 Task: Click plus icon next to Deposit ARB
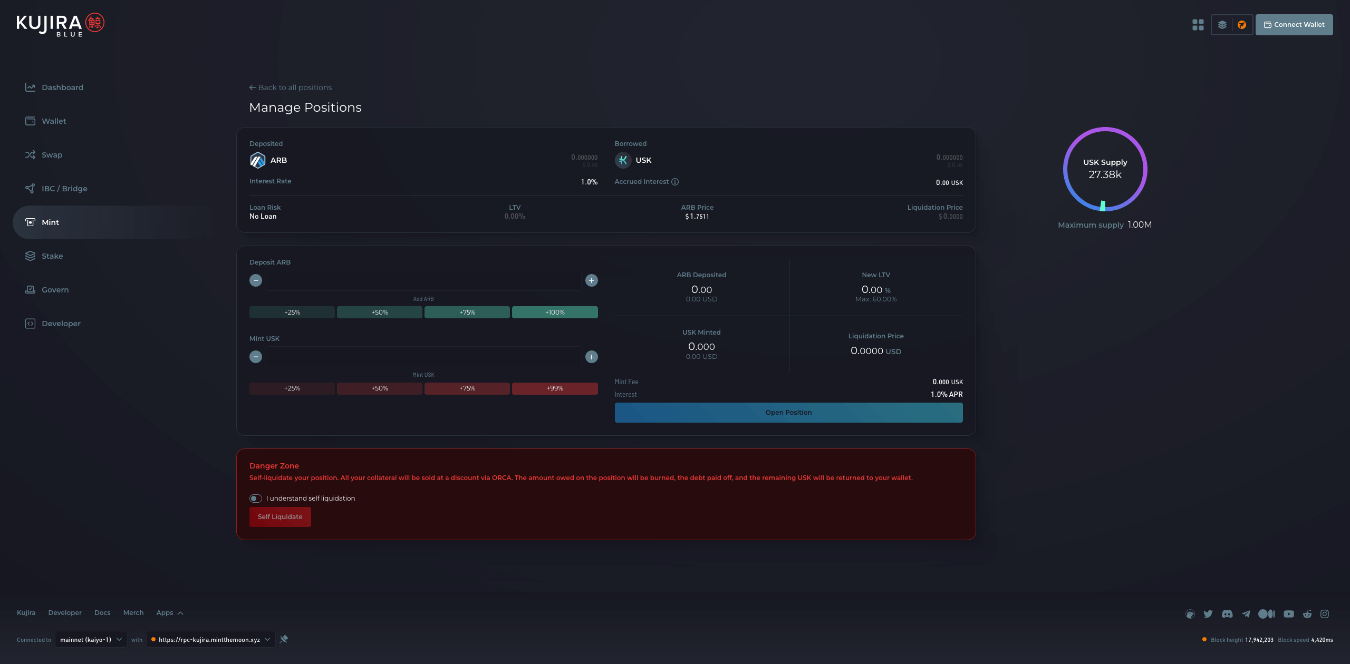click(x=591, y=280)
